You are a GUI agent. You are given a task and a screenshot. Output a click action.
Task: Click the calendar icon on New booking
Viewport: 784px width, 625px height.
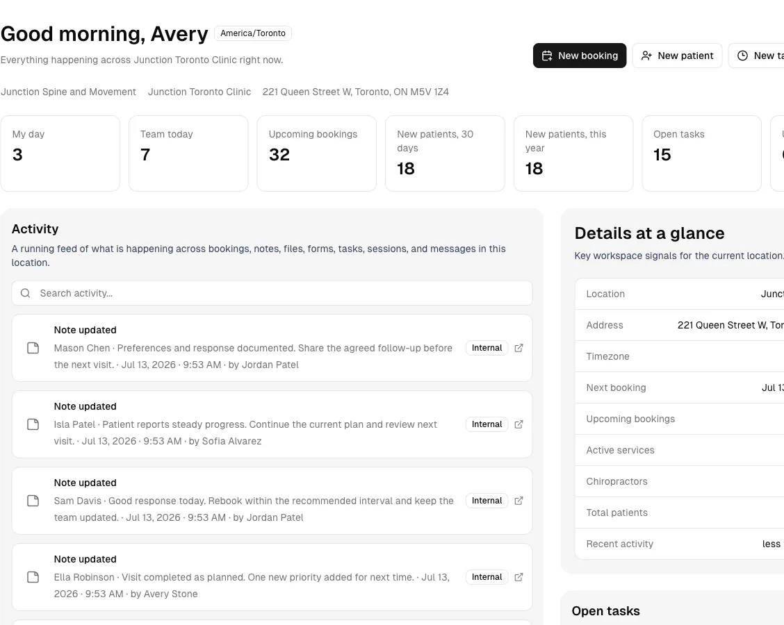pyautogui.click(x=547, y=56)
